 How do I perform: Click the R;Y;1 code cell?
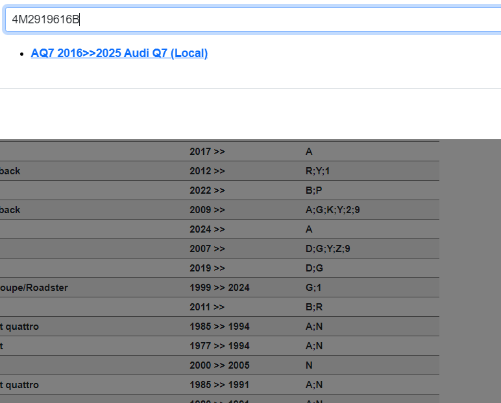pos(319,171)
